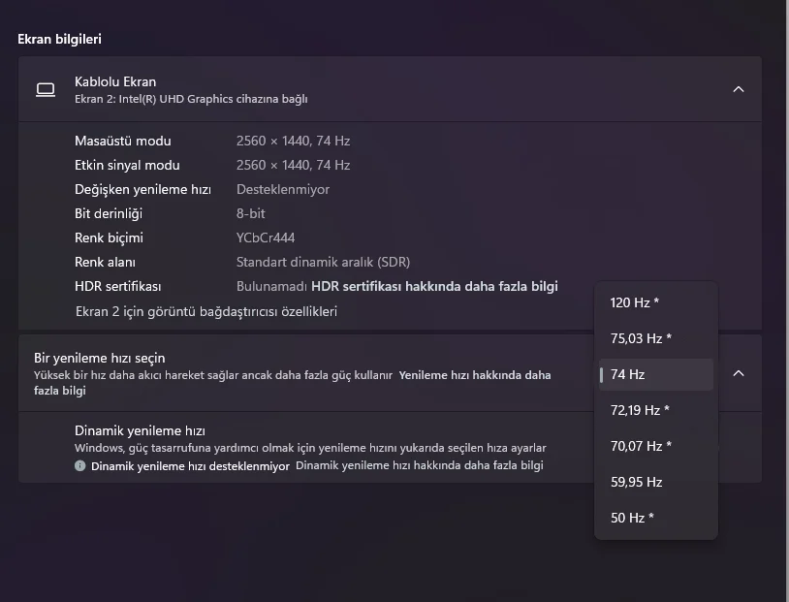Click the YCbCr444 color format value
The height and width of the screenshot is (602, 789).
coord(266,238)
